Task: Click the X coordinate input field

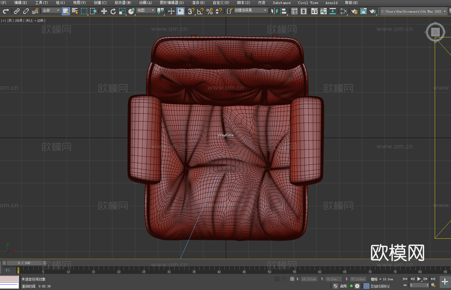Action: point(309,279)
